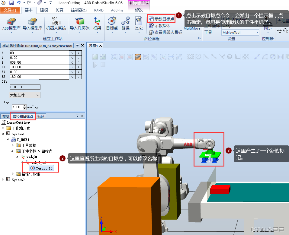
Task: Collapse the System1 node
Action: click(x=3, y=134)
